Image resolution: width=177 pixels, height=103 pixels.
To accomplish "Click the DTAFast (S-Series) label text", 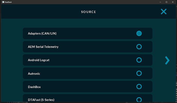I will tap(41, 100).
